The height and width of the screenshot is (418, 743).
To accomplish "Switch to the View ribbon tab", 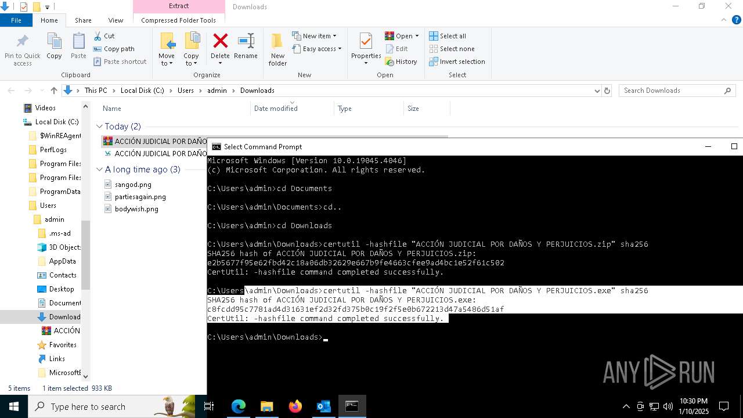I will coord(116,20).
